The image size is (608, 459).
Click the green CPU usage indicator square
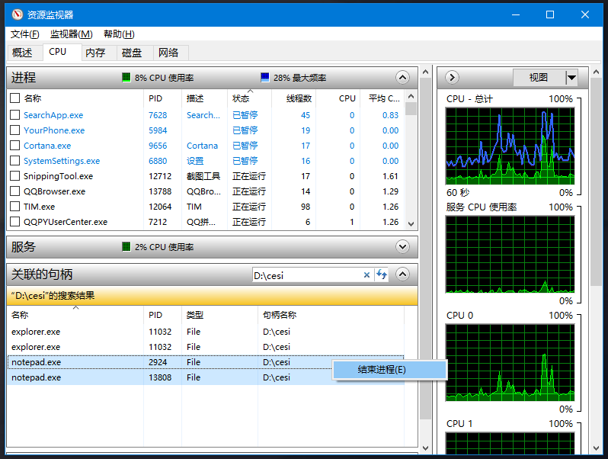126,78
